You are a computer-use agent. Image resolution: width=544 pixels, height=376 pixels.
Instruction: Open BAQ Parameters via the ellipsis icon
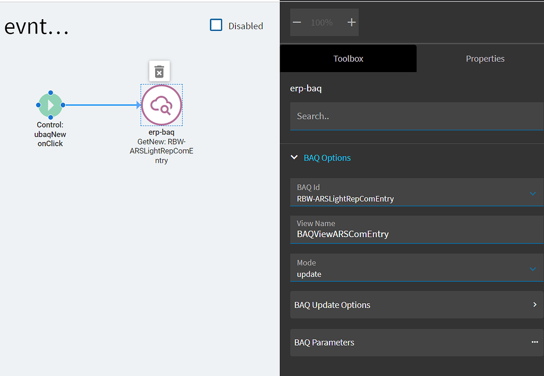pos(534,342)
